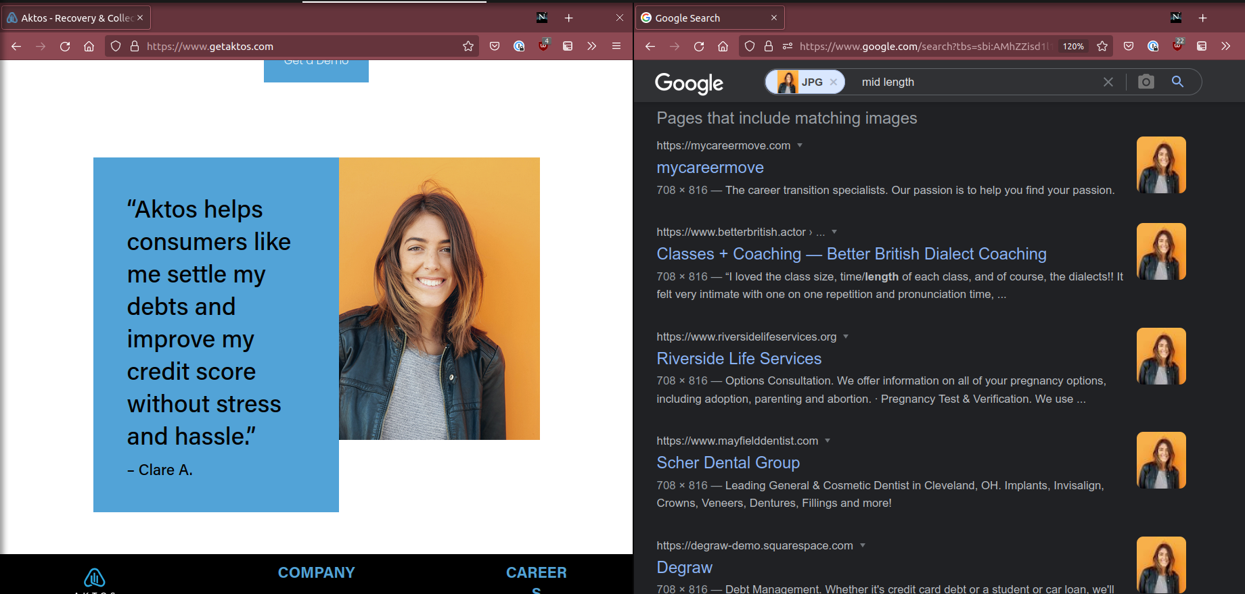Open home in the Google Search window

pyautogui.click(x=723, y=46)
